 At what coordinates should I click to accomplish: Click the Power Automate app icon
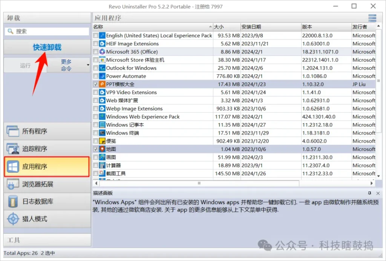(x=102, y=76)
